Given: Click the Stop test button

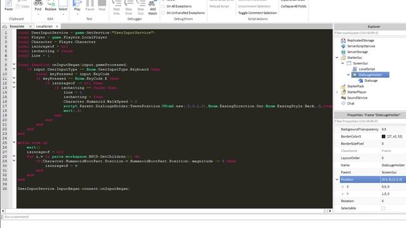Looking at the screenshot, I should (x=102, y=5).
